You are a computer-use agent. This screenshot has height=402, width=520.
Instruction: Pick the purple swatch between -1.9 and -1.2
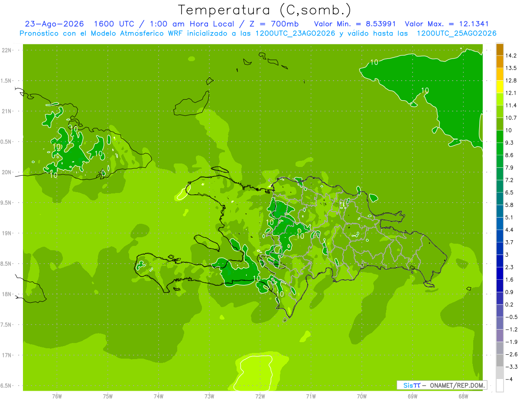(x=500, y=336)
